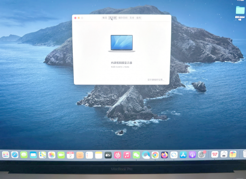Open Apple Music from the dock
246x179 pixels.
pyautogui.click(x=127, y=155)
